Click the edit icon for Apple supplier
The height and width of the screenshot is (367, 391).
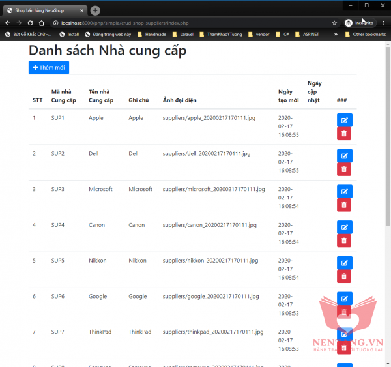pos(343,120)
